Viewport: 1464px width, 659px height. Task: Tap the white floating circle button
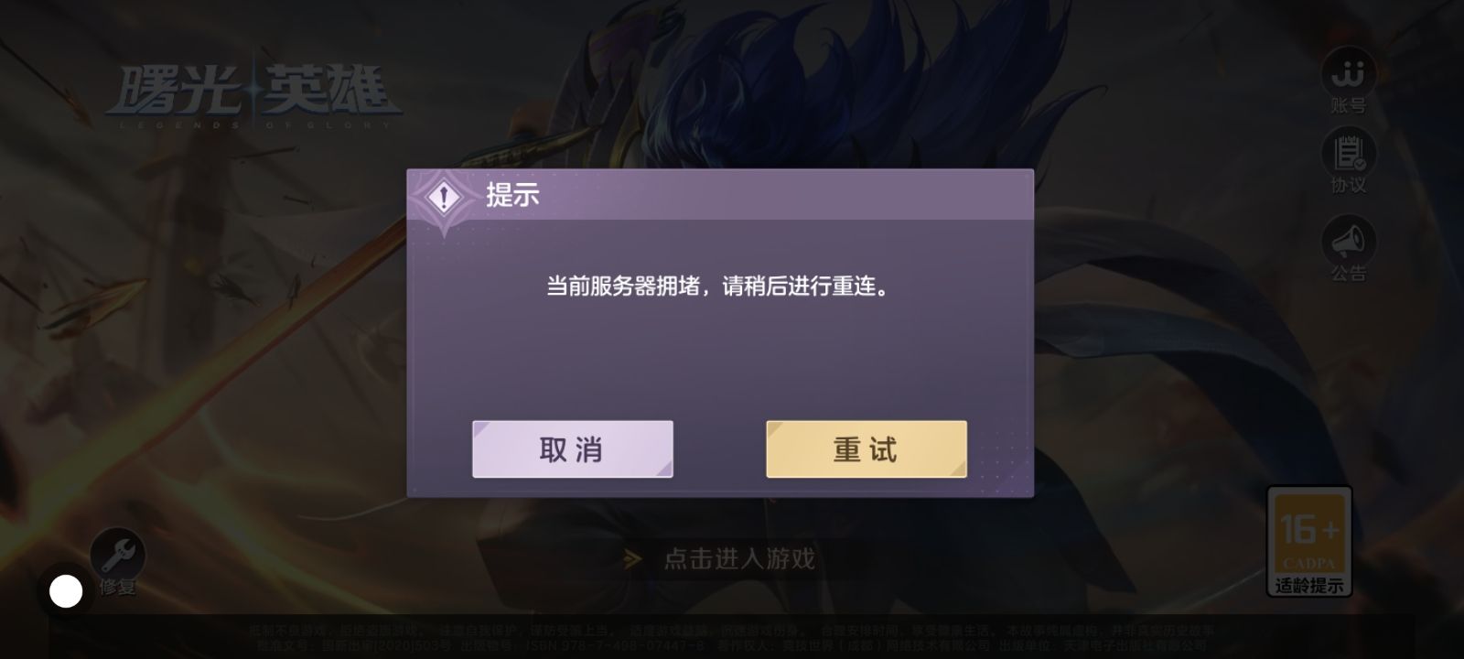pyautogui.click(x=66, y=591)
